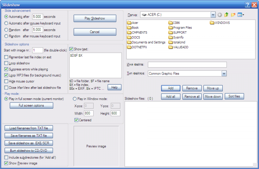Click the Sort files button
The width and height of the screenshot is (259, 169).
[234, 96]
